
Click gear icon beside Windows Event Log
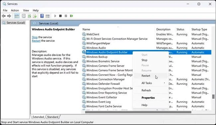[x=84, y=101]
